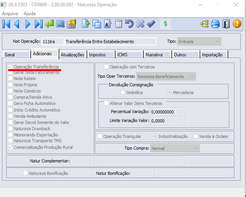The width and height of the screenshot is (246, 197).
Task: Click the window app icon in title bar
Action: coord(3,5)
